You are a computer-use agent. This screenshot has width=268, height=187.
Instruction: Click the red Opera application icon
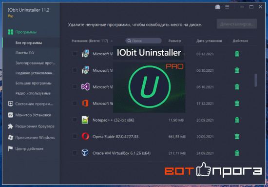pos(85,137)
